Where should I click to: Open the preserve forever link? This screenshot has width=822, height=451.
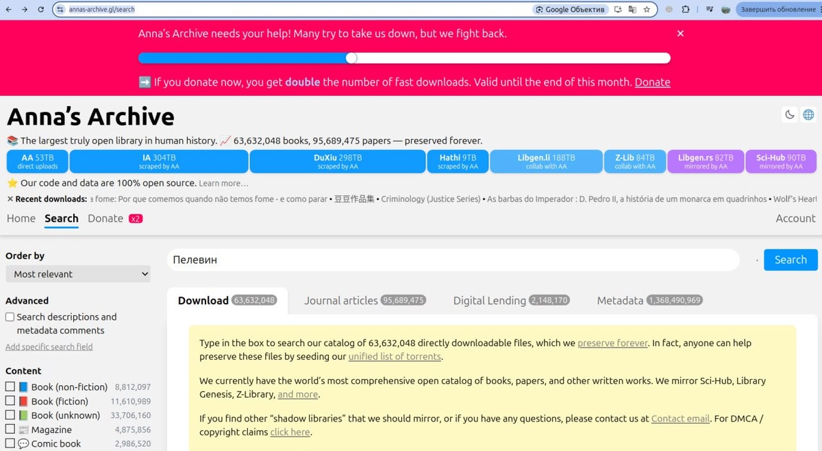612,343
